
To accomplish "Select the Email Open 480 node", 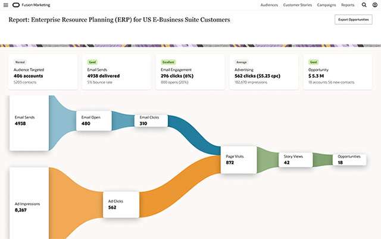I will point(94,120).
